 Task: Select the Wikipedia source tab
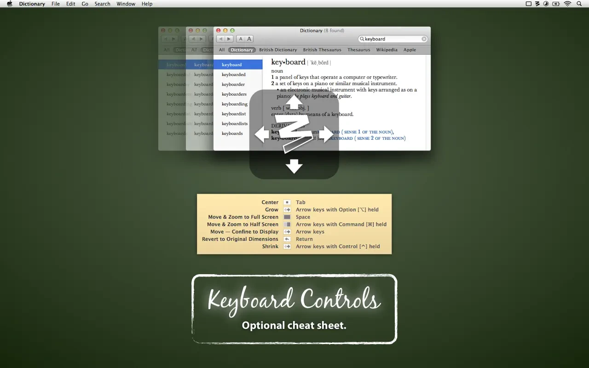click(x=387, y=50)
